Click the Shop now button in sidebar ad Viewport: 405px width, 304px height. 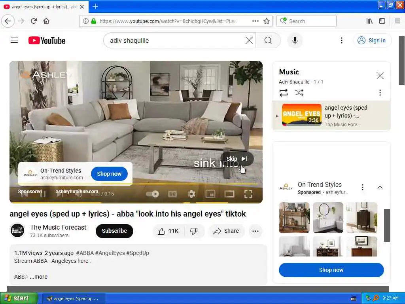[331, 270]
